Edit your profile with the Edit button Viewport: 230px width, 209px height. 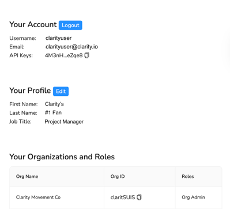coord(61,91)
